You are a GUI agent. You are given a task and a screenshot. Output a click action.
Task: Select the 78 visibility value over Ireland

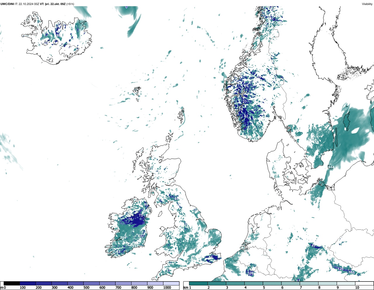[x=130, y=219]
